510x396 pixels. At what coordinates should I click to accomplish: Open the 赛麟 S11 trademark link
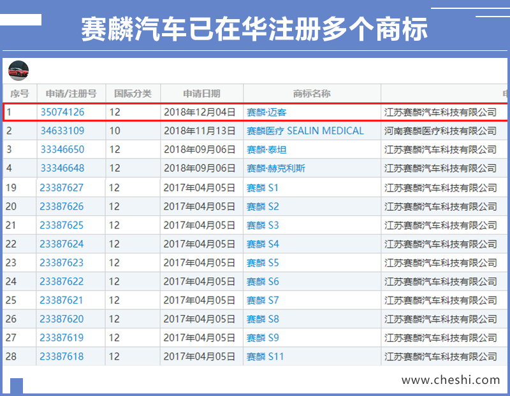click(265, 357)
